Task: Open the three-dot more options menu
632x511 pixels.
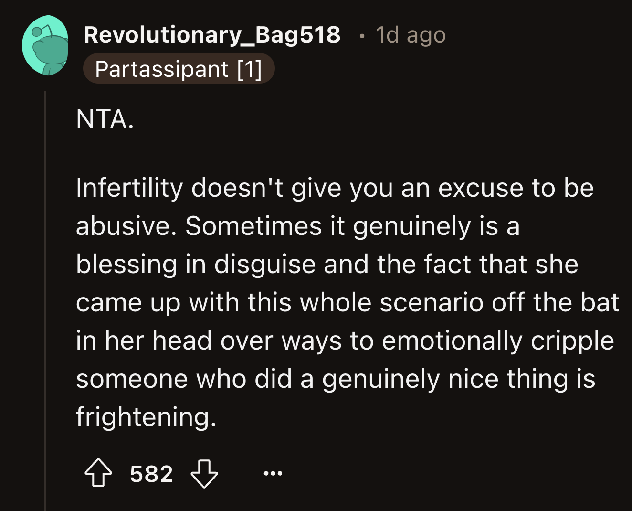Action: [x=273, y=473]
